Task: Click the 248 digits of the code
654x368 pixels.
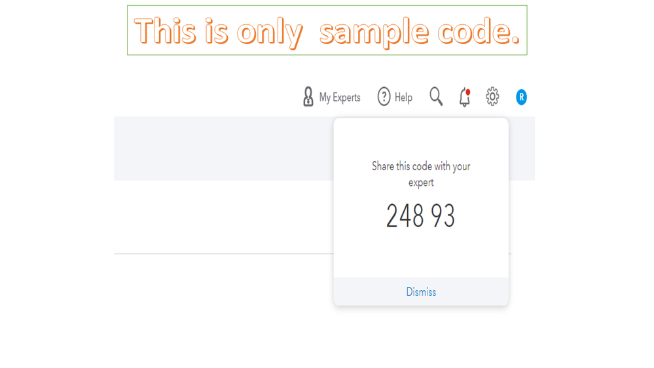Action: 405,216
